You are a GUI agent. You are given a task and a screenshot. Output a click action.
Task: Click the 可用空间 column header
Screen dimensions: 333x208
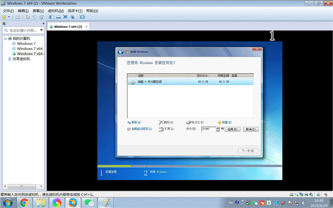[219, 76]
